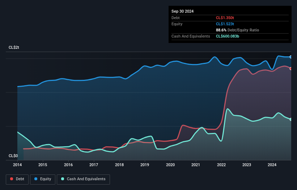Click the Sep 30 2024 tooltip date
The width and height of the screenshot is (297, 190).
[x=182, y=11]
